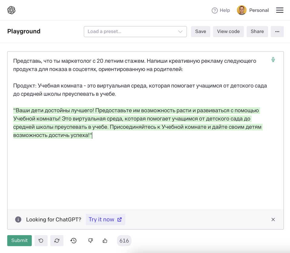Click the OpenAI logo
290x253 pixels.
[x=11, y=10]
